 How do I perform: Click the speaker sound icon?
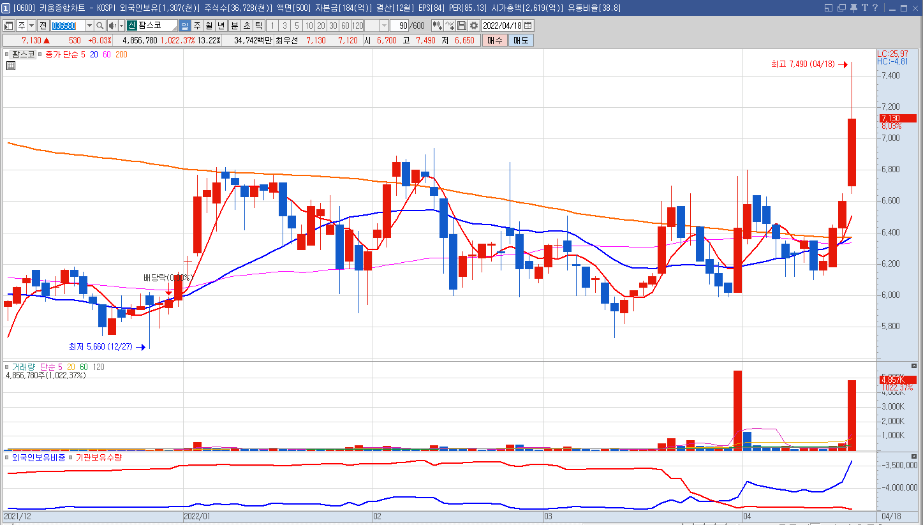point(112,26)
